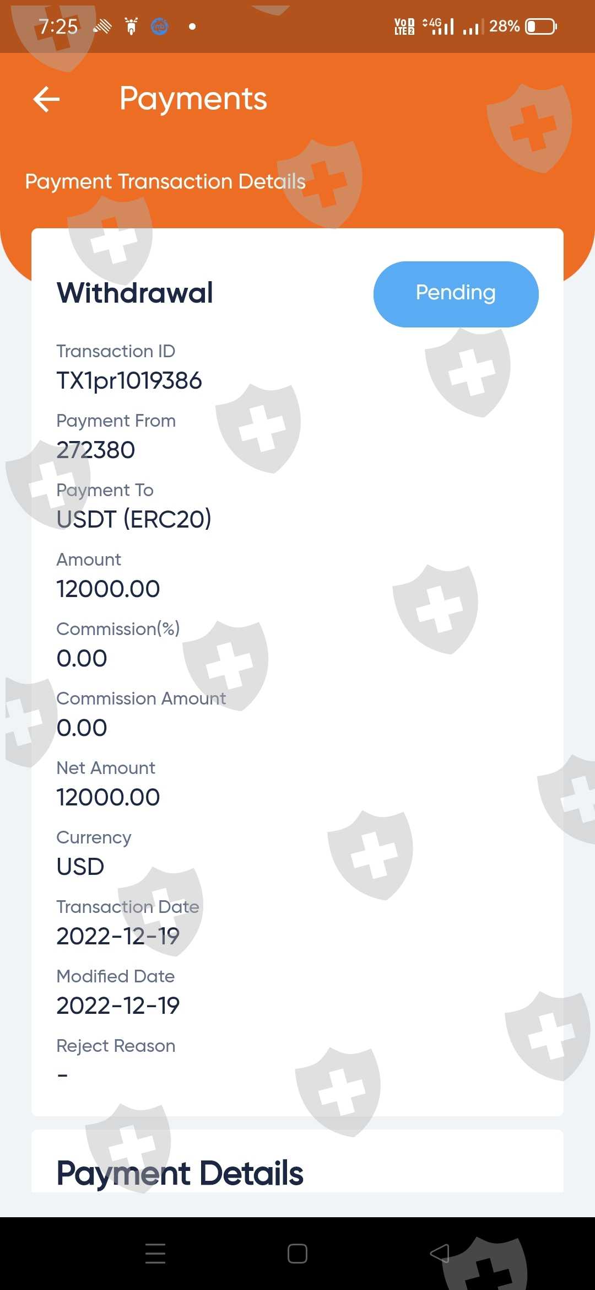Tap the Reject Reason dash value
This screenshot has width=595, height=1290.
[x=63, y=1075]
